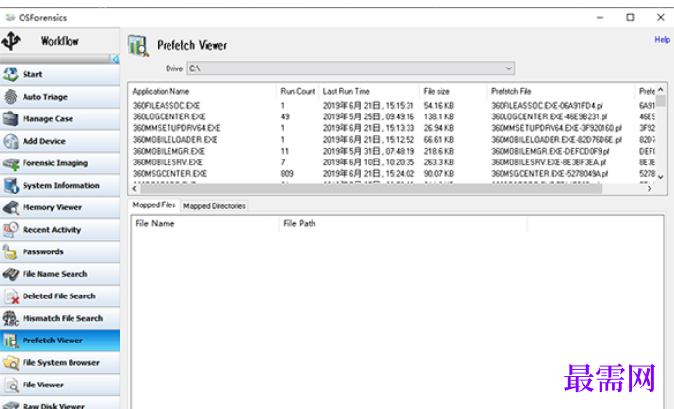
Task: Switch to Mapped Directories tab
Action: pyautogui.click(x=215, y=206)
